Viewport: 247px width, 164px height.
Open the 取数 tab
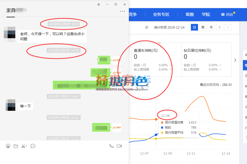pos(190,15)
